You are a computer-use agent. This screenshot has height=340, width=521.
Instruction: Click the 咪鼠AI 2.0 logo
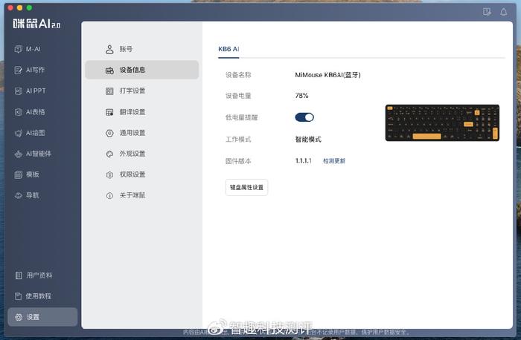click(x=36, y=24)
